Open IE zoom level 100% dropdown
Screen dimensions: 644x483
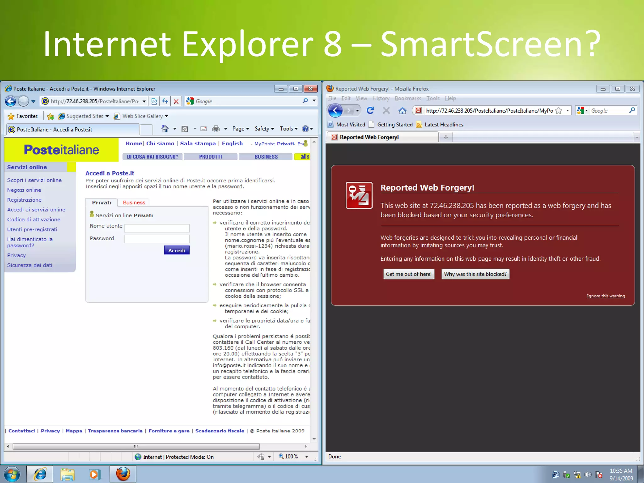(306, 457)
